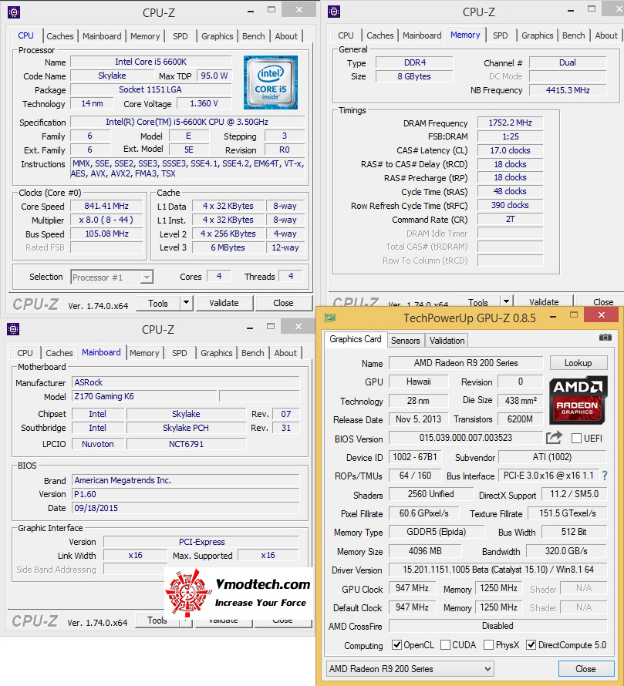Toggle the PhysX checkbox
This screenshot has width=624, height=686.
[x=488, y=645]
